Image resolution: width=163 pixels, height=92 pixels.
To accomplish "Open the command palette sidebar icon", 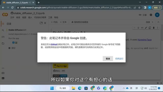I will (3, 73).
